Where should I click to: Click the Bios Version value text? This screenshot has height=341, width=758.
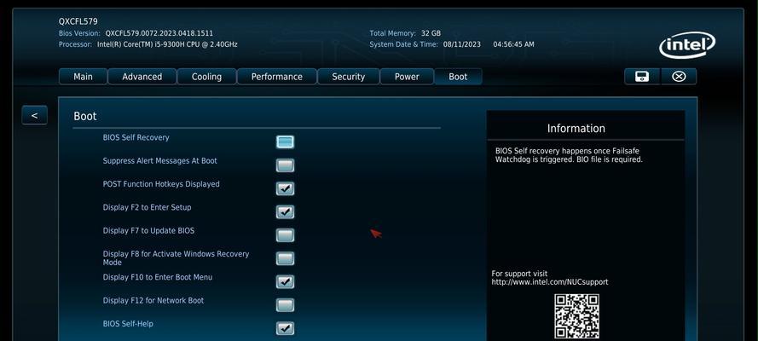[159, 33]
